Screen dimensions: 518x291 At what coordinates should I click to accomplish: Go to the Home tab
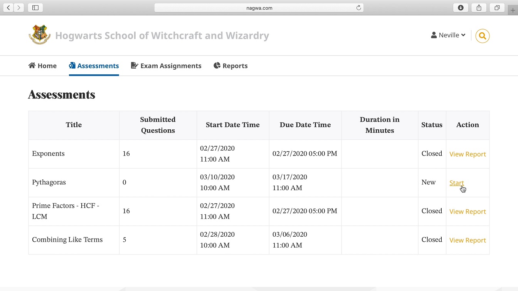coord(43,66)
